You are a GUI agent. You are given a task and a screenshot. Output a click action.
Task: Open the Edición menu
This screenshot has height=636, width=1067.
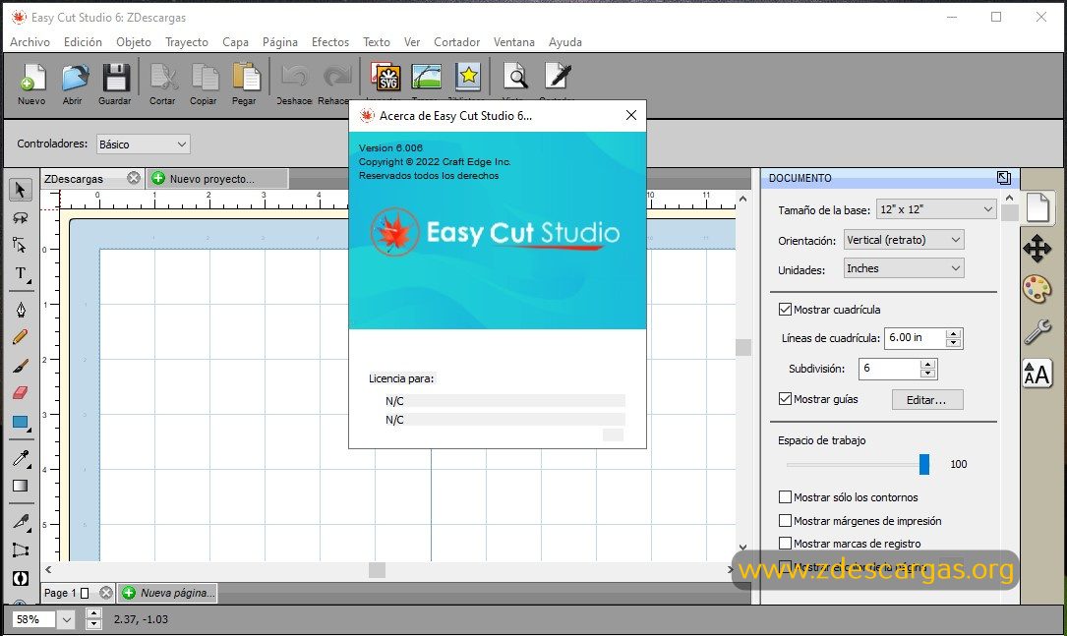point(83,42)
